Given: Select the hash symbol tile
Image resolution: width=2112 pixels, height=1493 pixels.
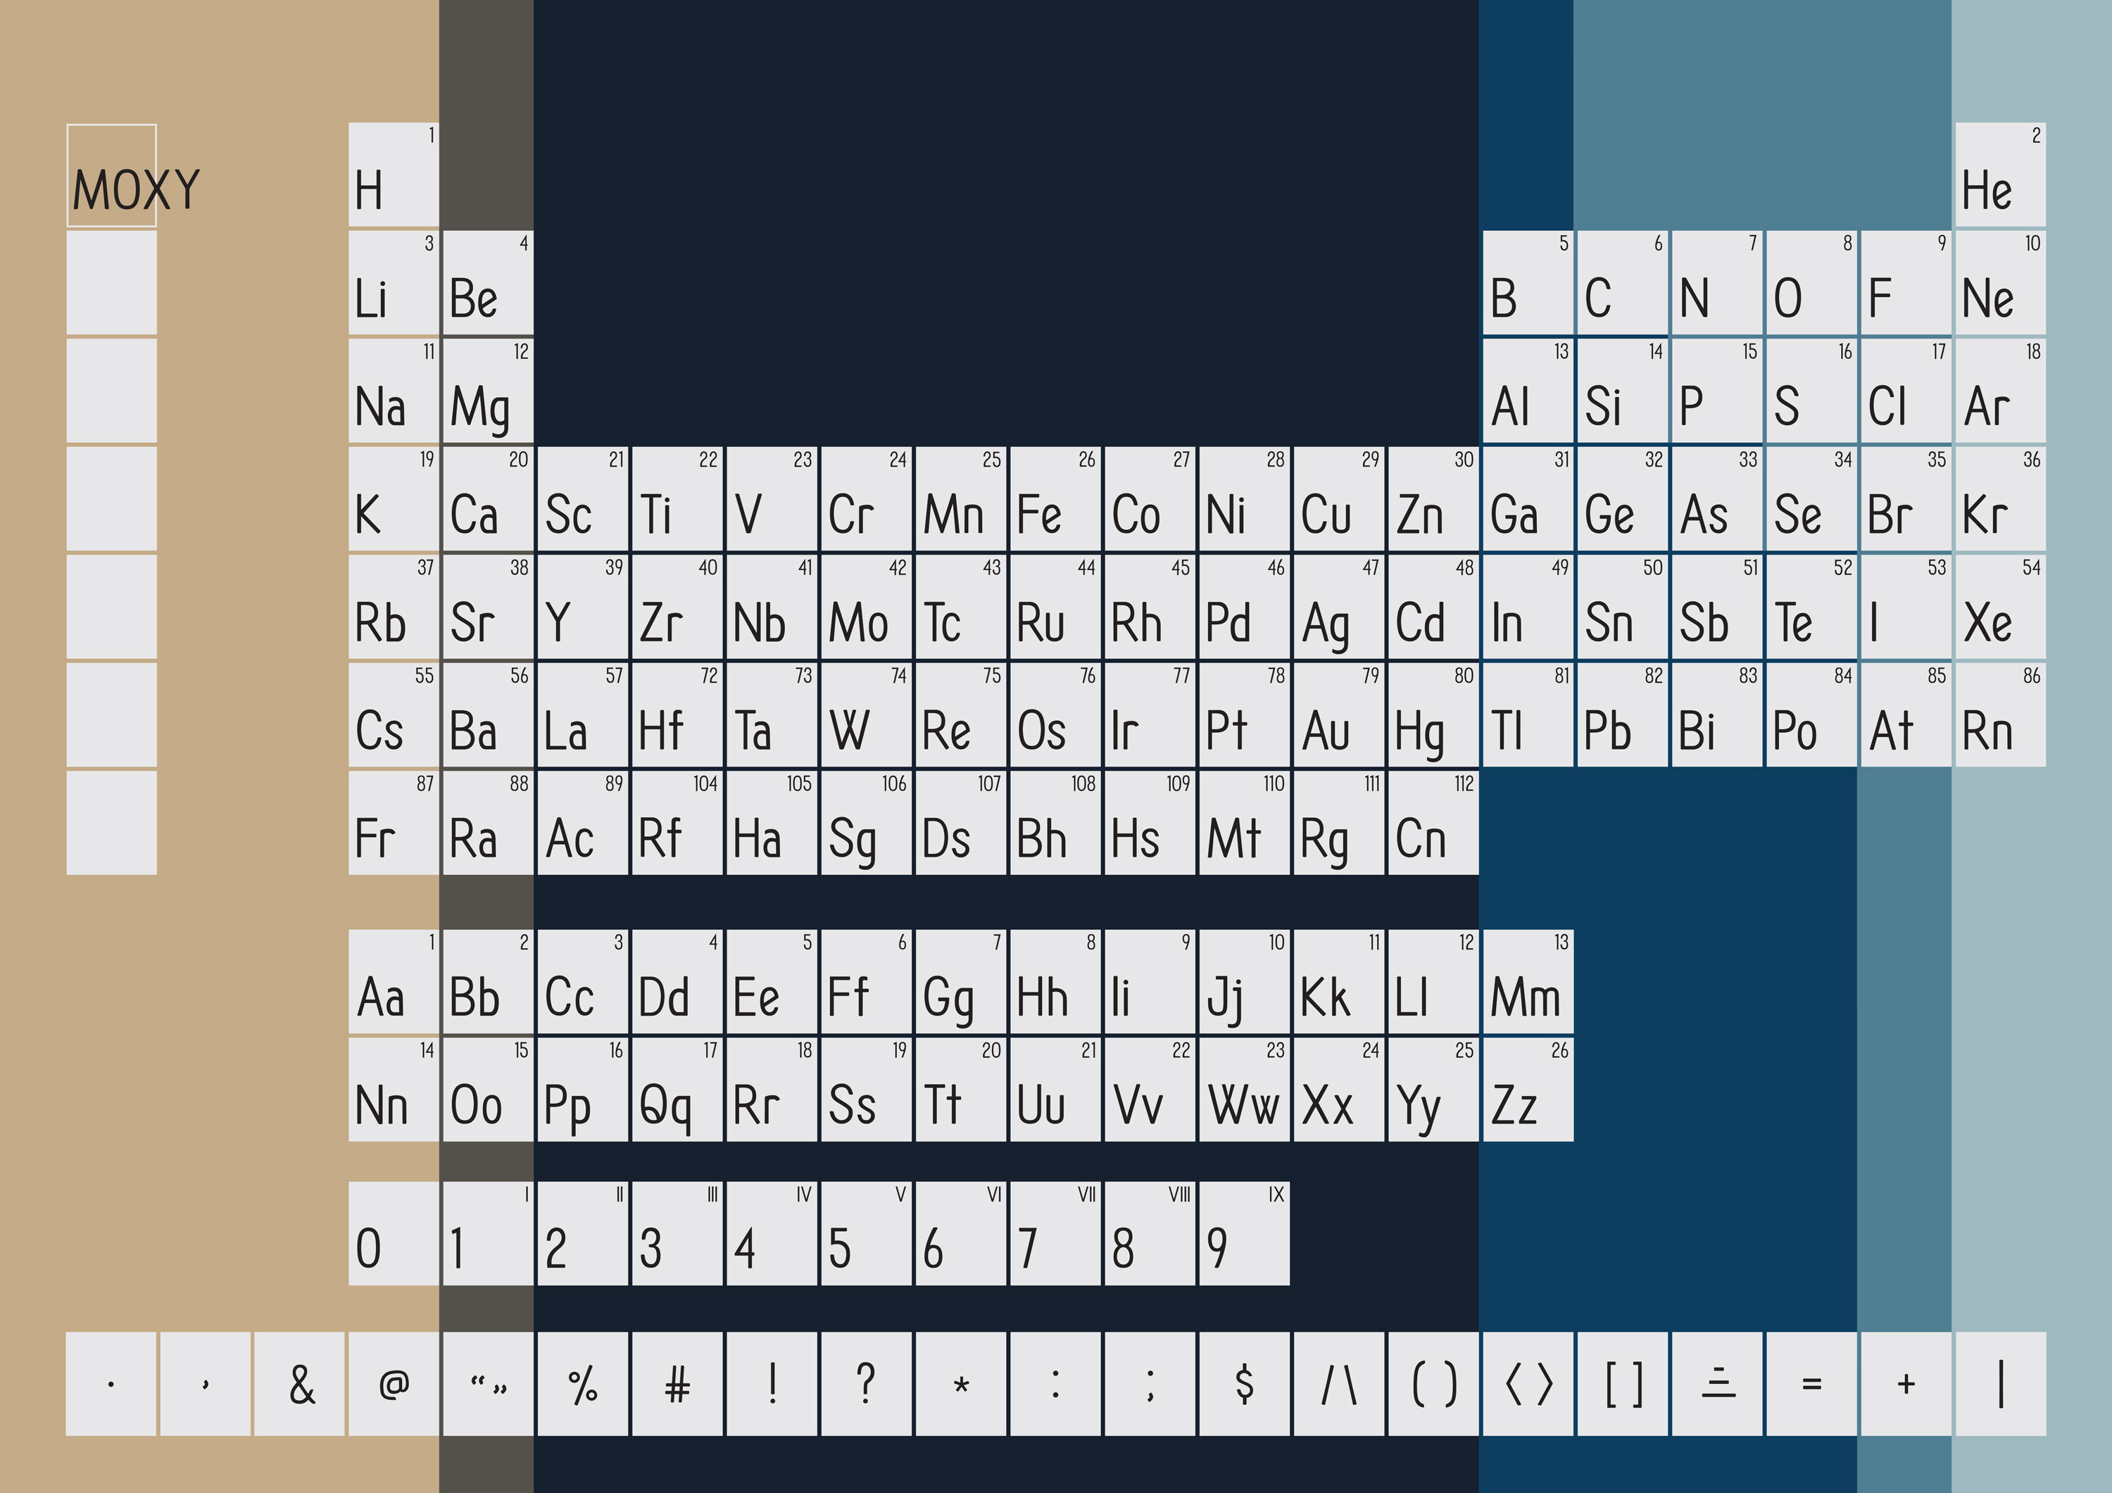Looking at the screenshot, I should [677, 1382].
